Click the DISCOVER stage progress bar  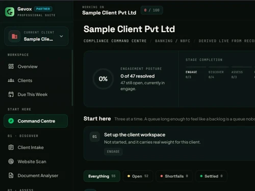click(219, 67)
